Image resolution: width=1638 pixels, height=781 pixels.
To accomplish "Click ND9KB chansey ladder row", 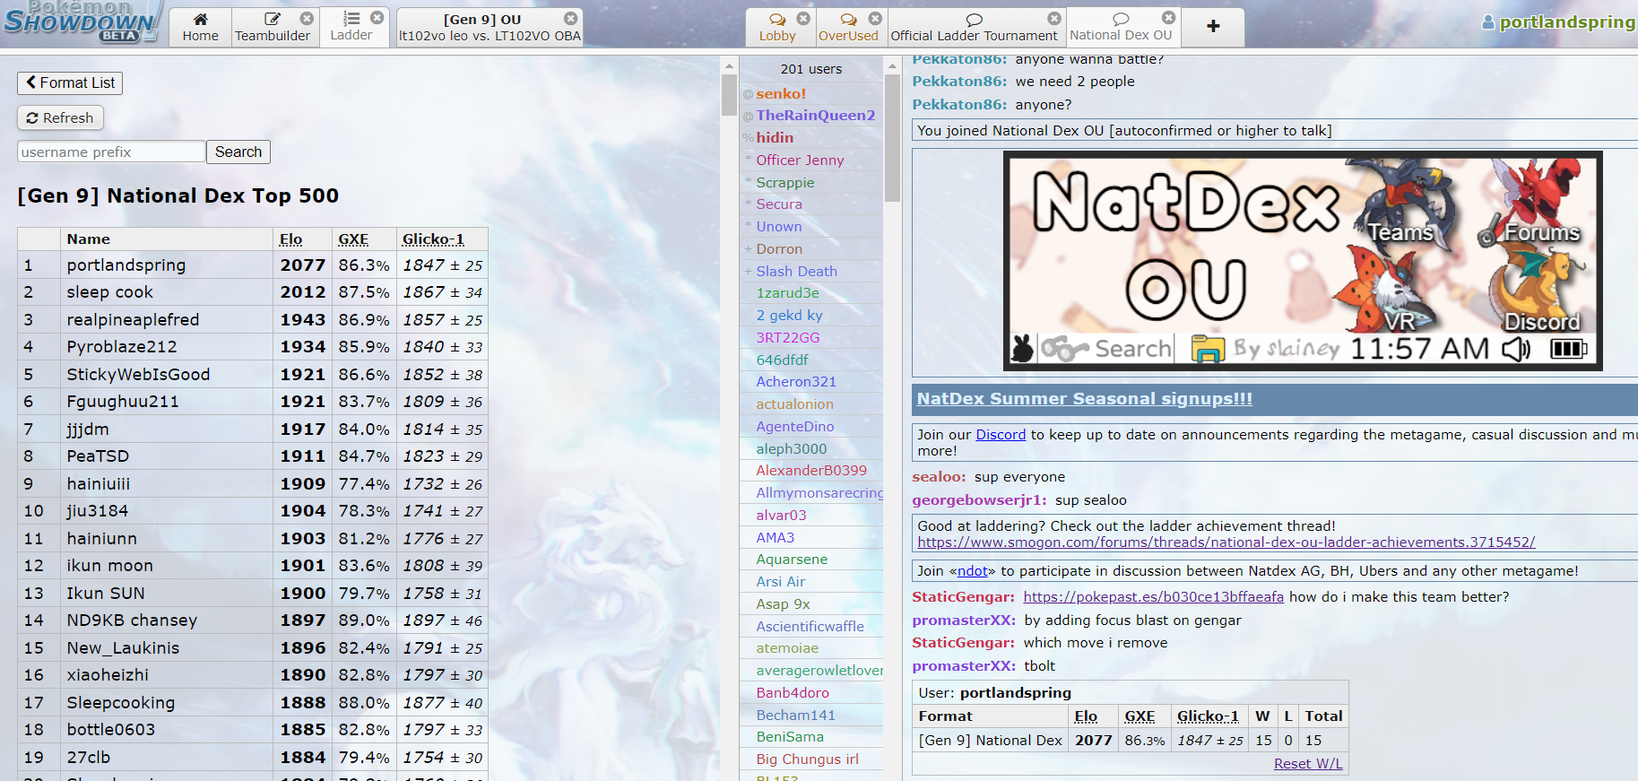I will tap(253, 620).
